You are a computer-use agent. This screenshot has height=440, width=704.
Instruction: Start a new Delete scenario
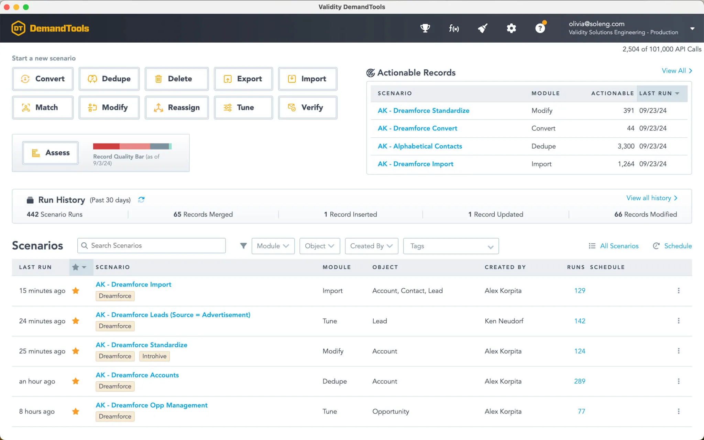[x=177, y=79]
